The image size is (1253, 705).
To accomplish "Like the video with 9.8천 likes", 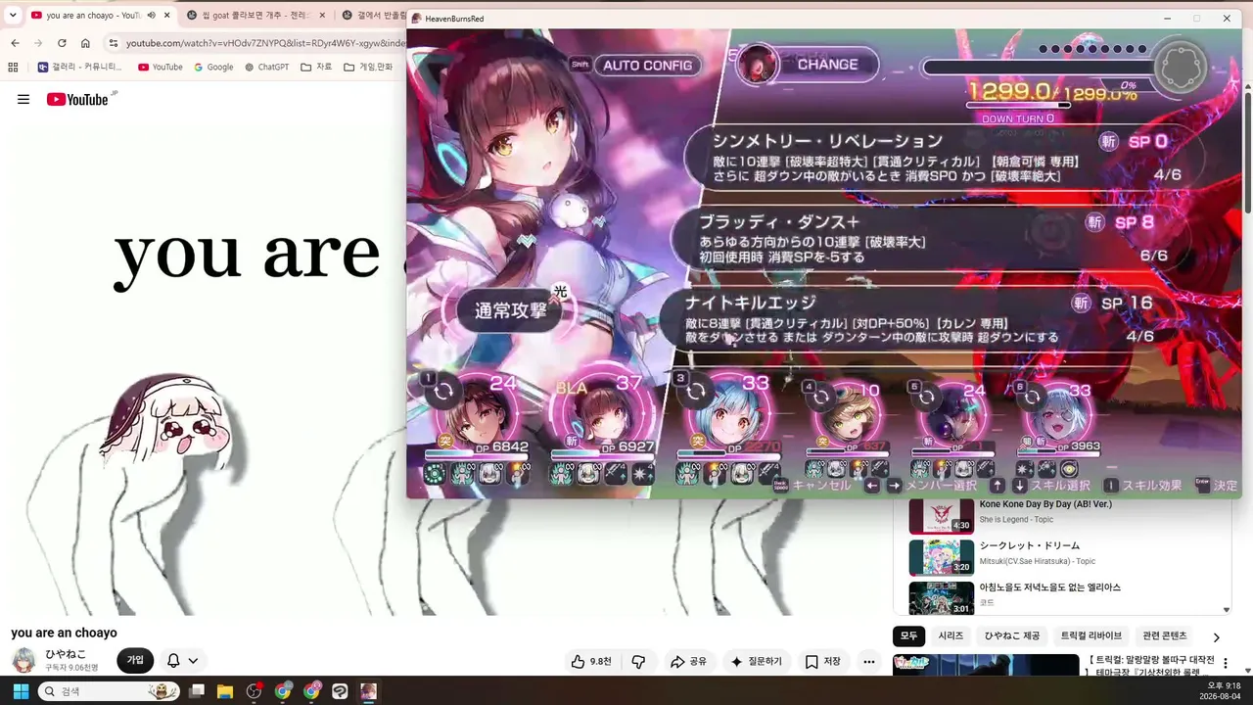I will point(591,662).
